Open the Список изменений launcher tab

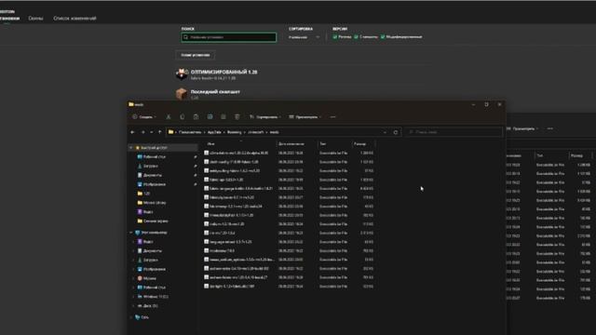pos(74,19)
